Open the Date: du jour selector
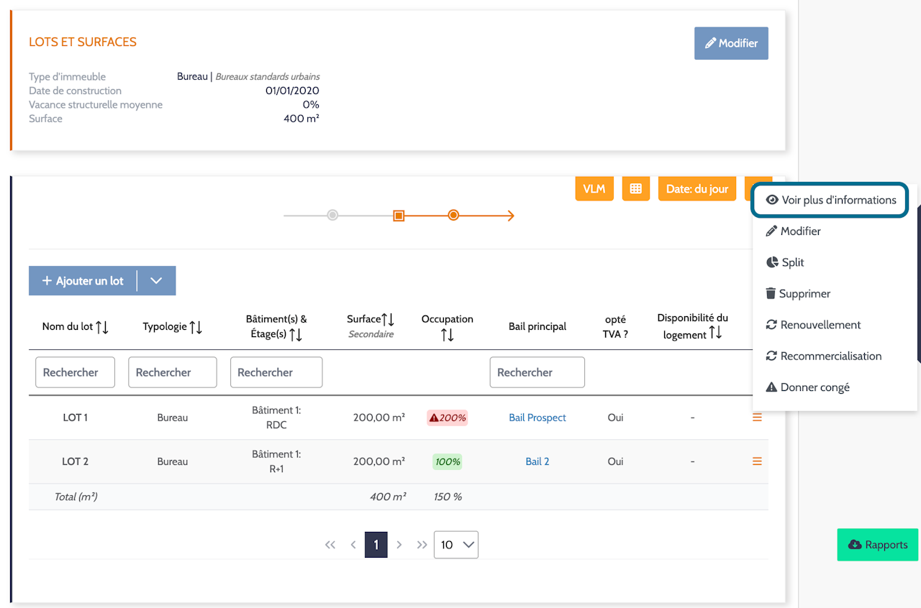The image size is (921, 608). (x=697, y=188)
